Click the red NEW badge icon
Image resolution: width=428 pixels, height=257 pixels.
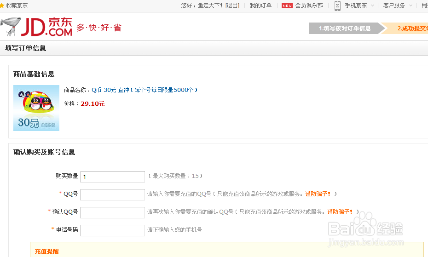point(287,6)
